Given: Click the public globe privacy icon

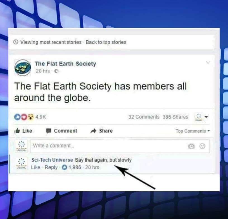Looking at the screenshot, I should pyautogui.click(x=56, y=71).
